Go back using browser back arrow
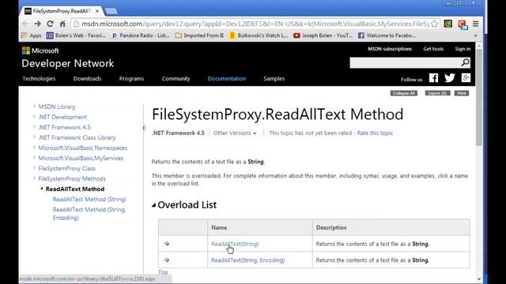This screenshot has width=506, height=284. tap(25, 24)
